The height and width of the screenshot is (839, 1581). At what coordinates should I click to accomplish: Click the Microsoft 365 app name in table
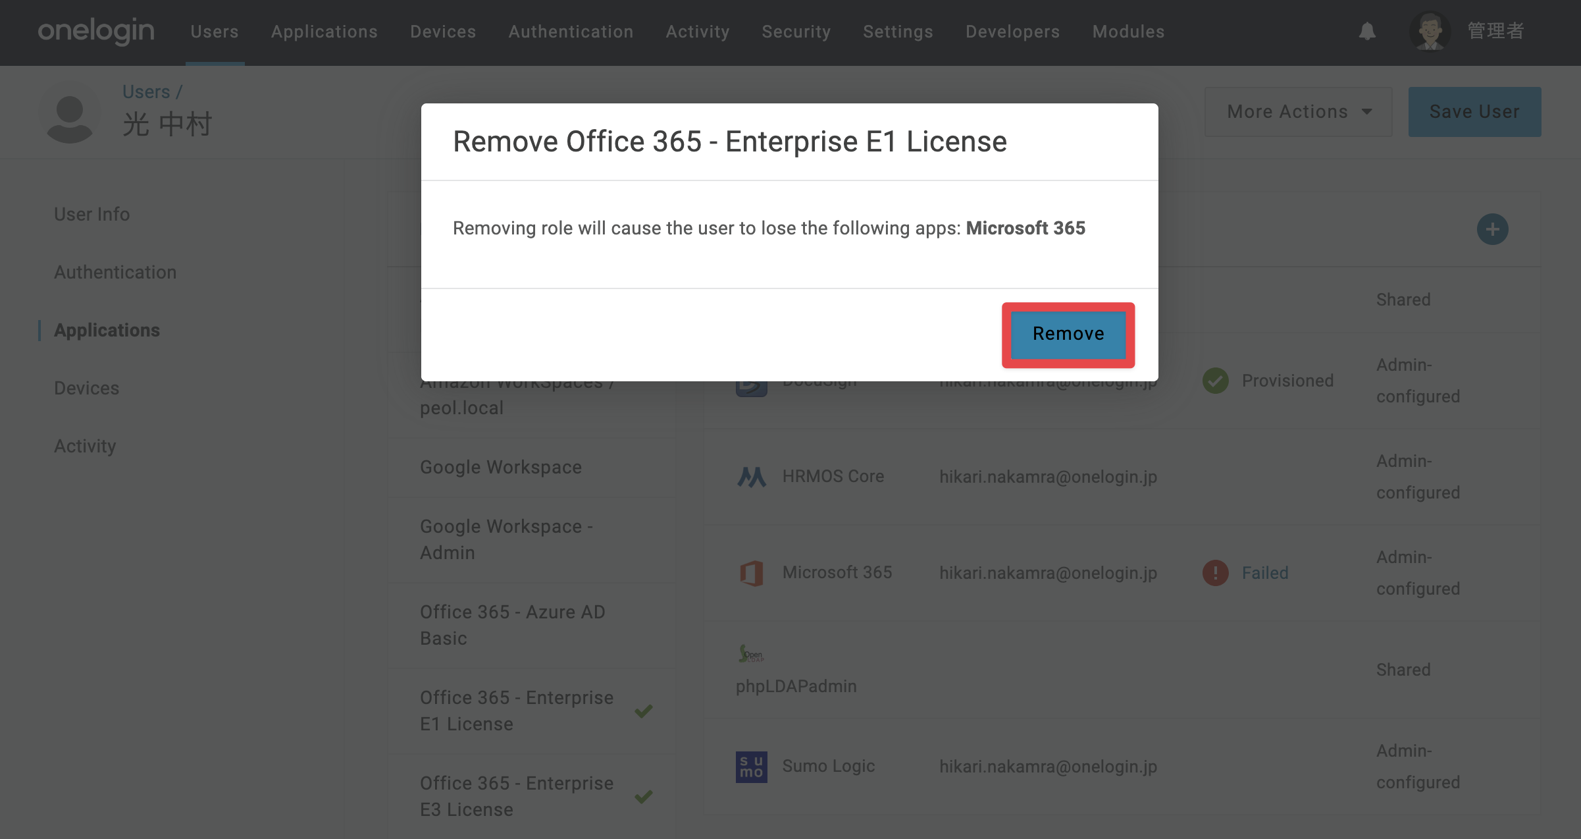click(x=837, y=572)
